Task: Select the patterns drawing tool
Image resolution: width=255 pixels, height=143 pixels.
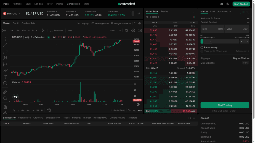Action: pos(5,58)
